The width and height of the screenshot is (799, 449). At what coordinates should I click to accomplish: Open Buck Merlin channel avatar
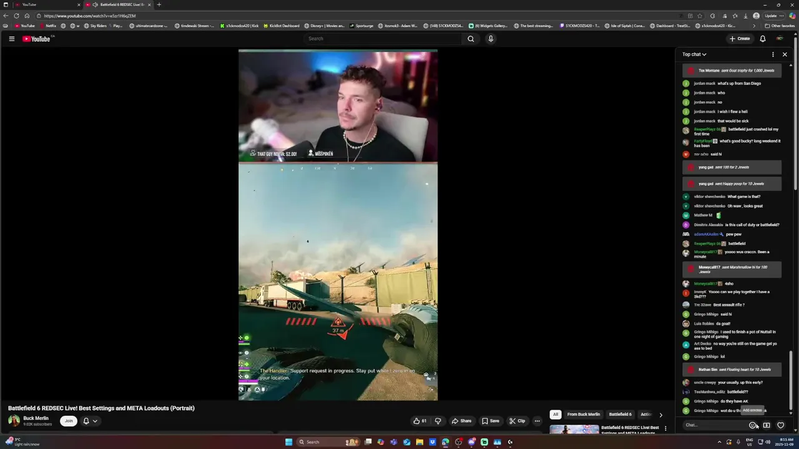13,421
